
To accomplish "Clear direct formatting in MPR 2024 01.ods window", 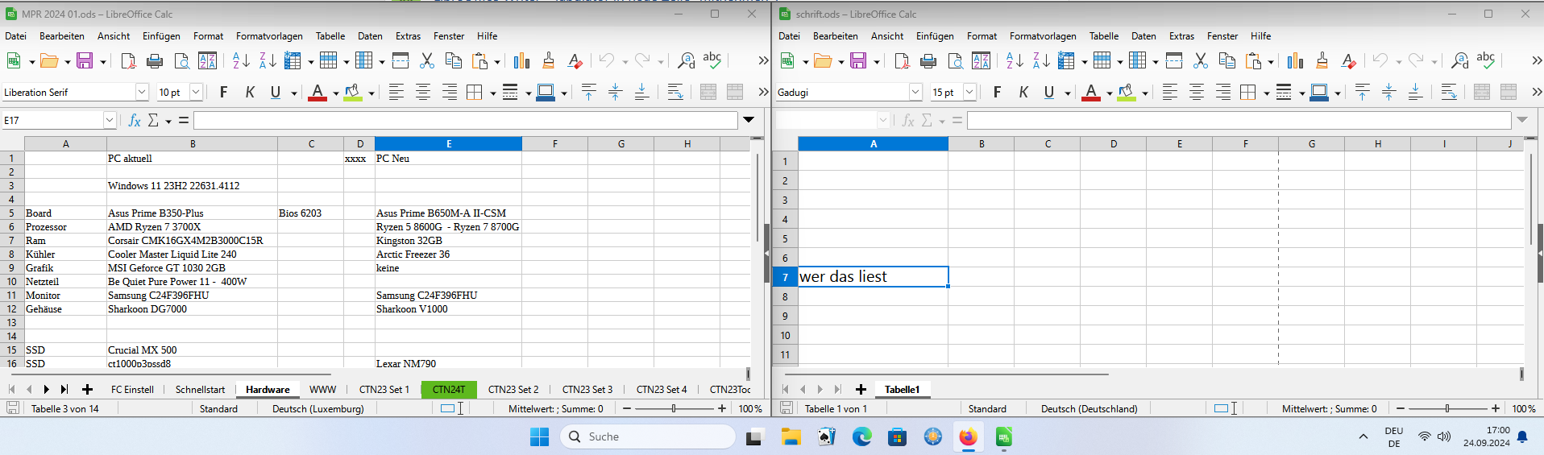I will 575,60.
